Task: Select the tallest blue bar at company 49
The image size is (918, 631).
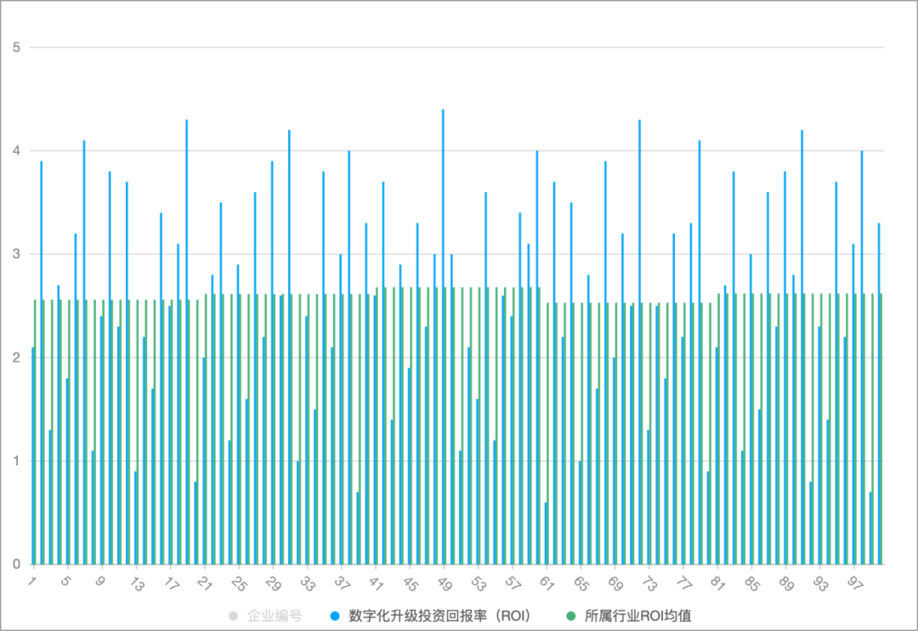Action: (443, 337)
